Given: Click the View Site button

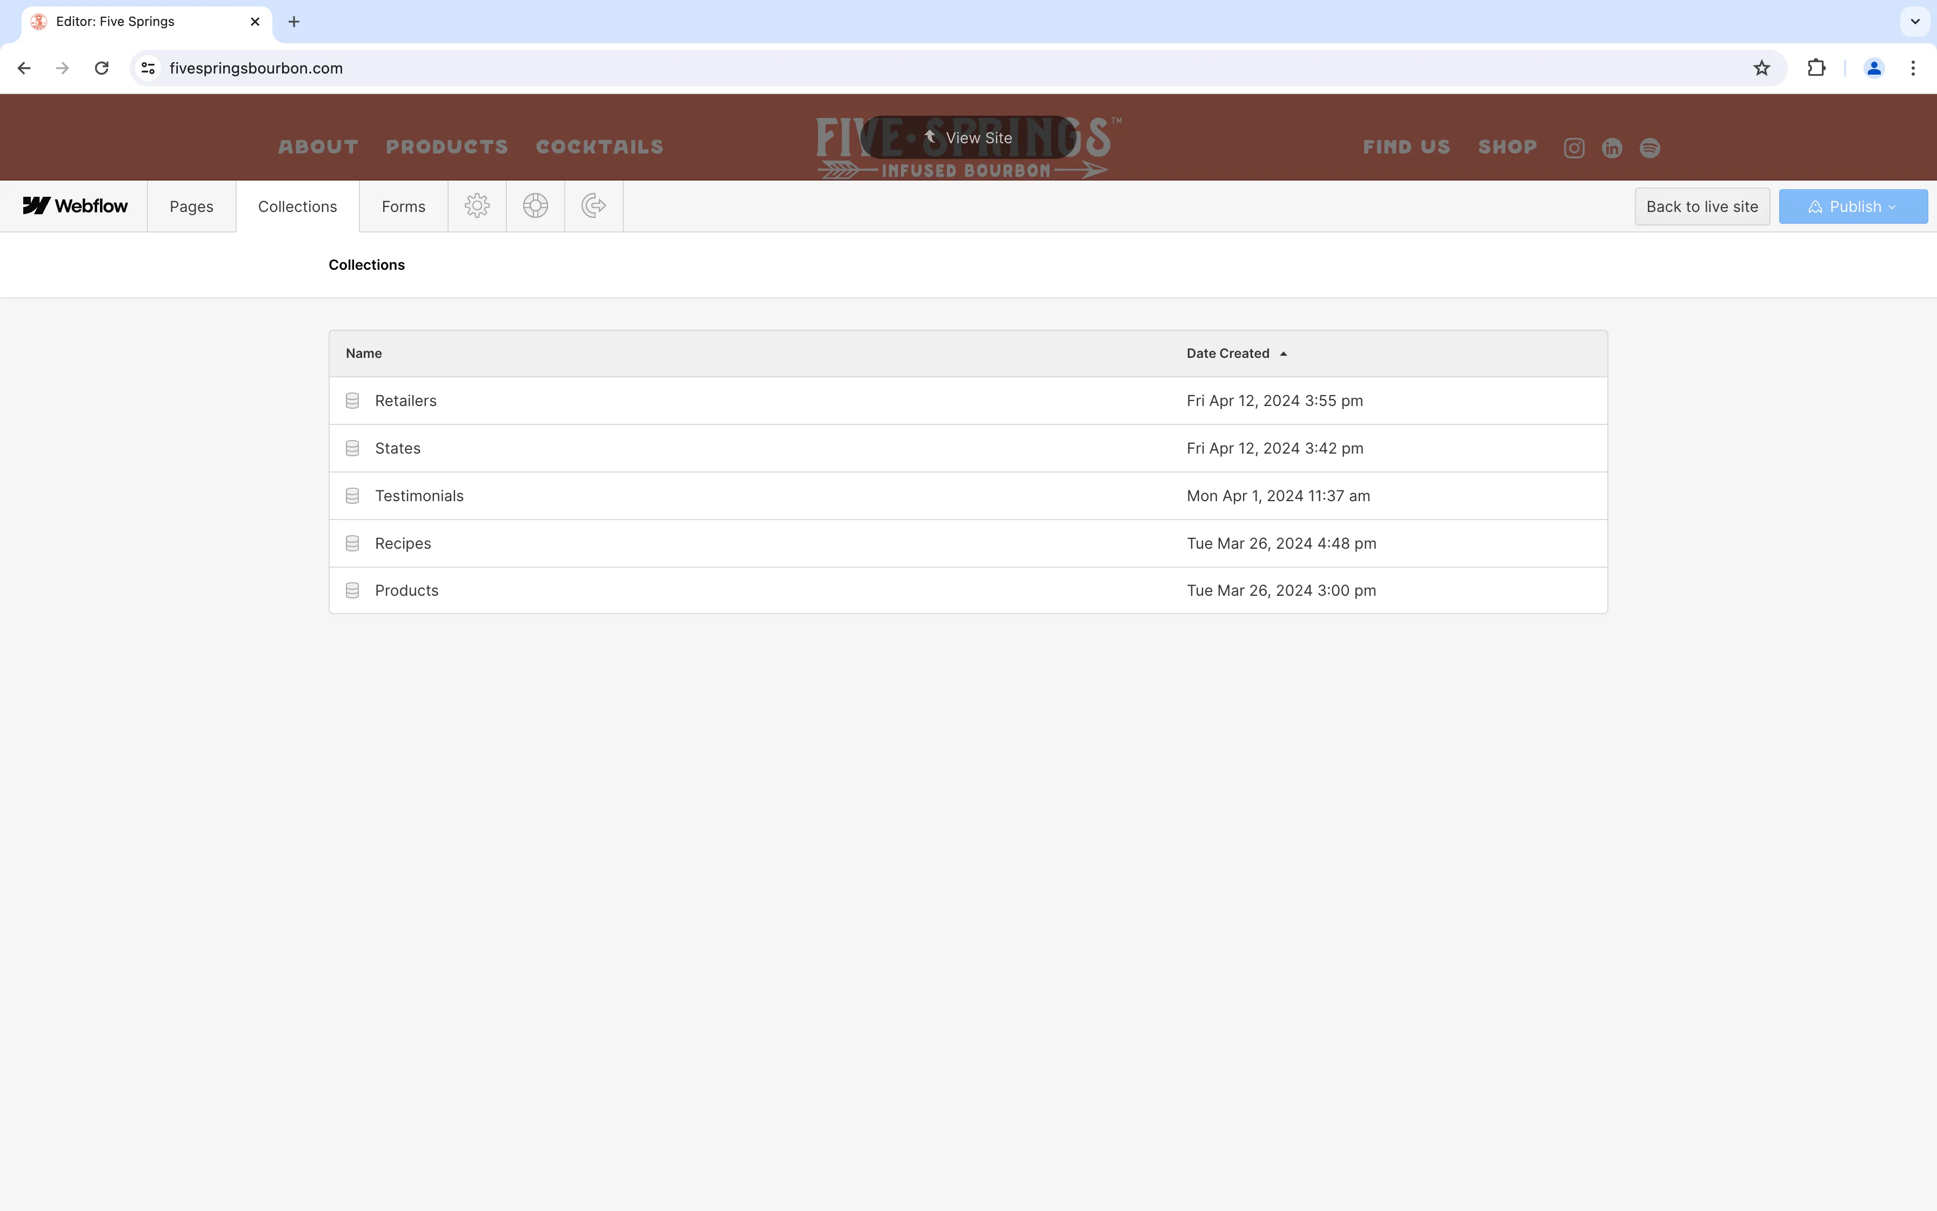Looking at the screenshot, I should (969, 137).
